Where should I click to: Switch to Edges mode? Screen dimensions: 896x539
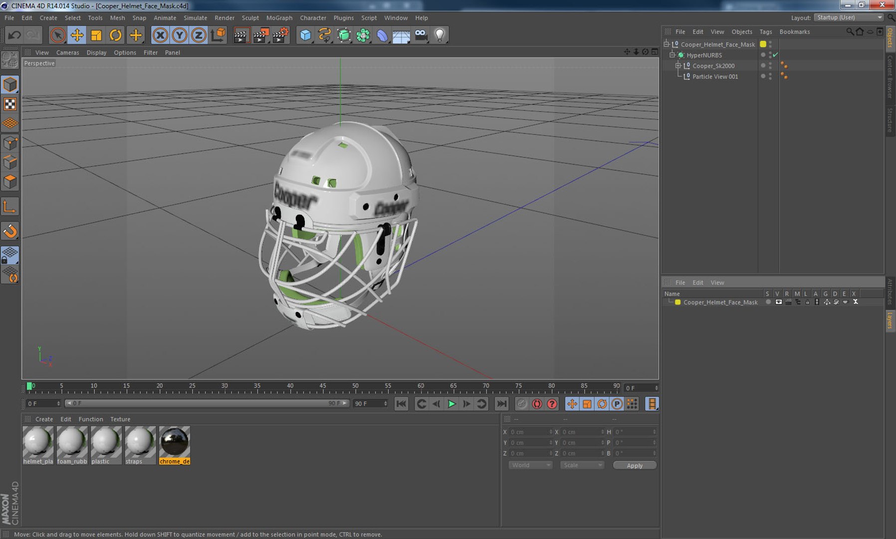pos(10,163)
